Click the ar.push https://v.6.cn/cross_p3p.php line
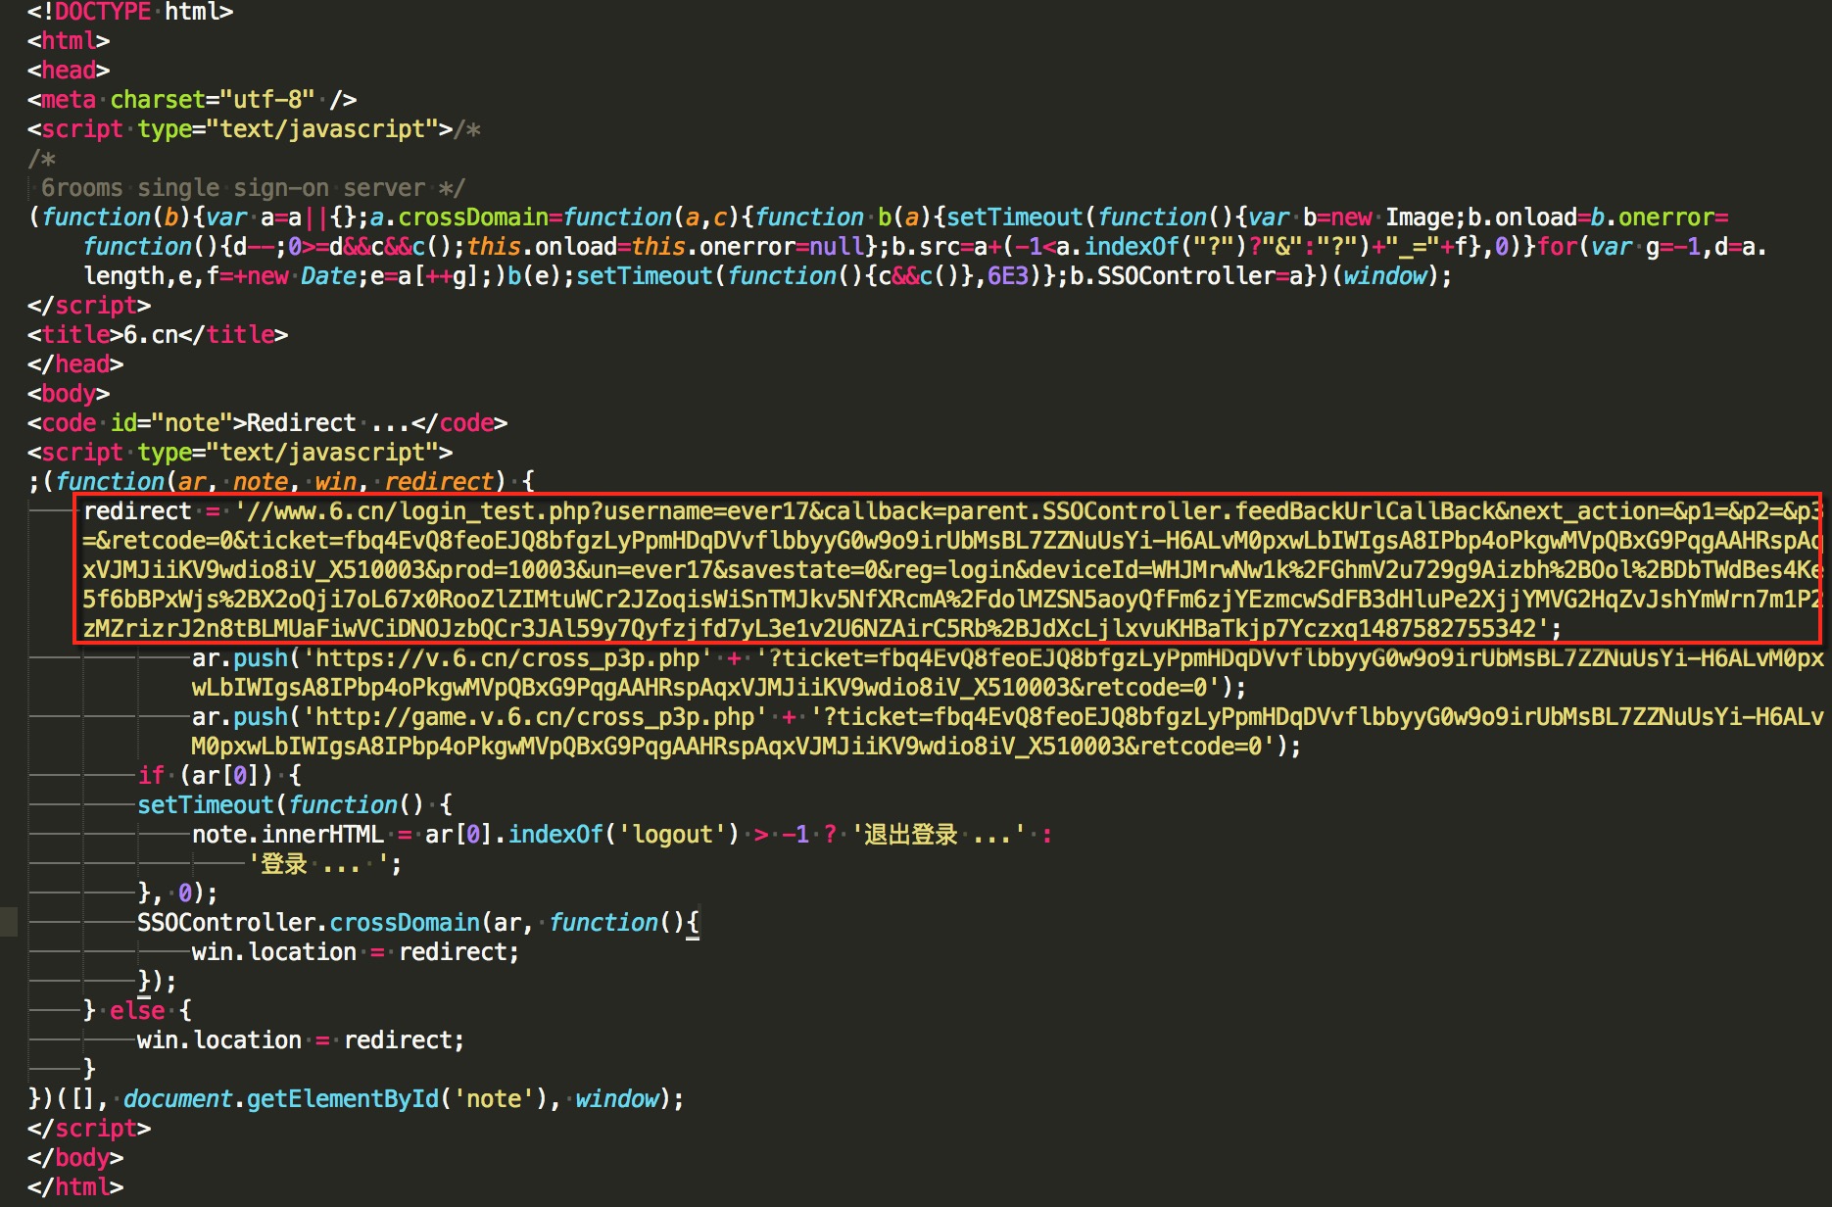 point(1008,673)
